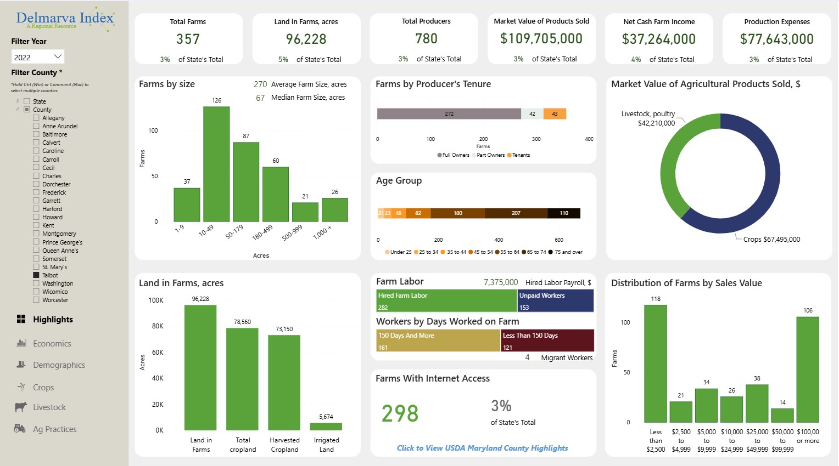Click the Part Owners legend dot
839x466 pixels.
474,155
